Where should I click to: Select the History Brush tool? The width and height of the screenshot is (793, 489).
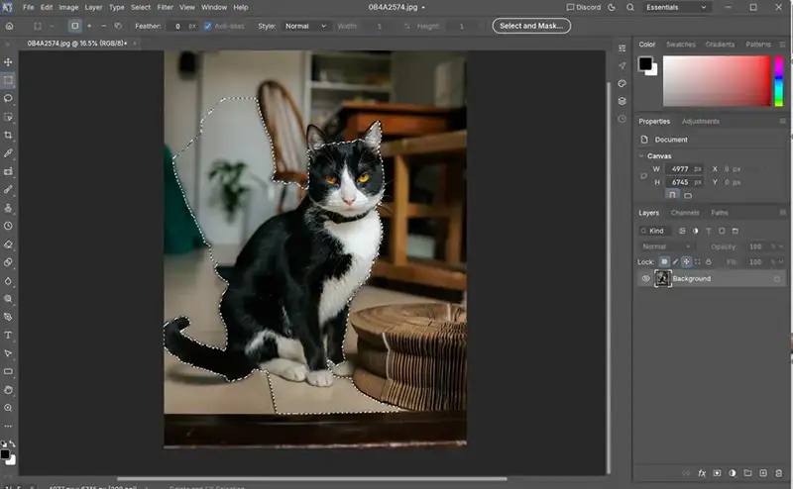pos(8,226)
